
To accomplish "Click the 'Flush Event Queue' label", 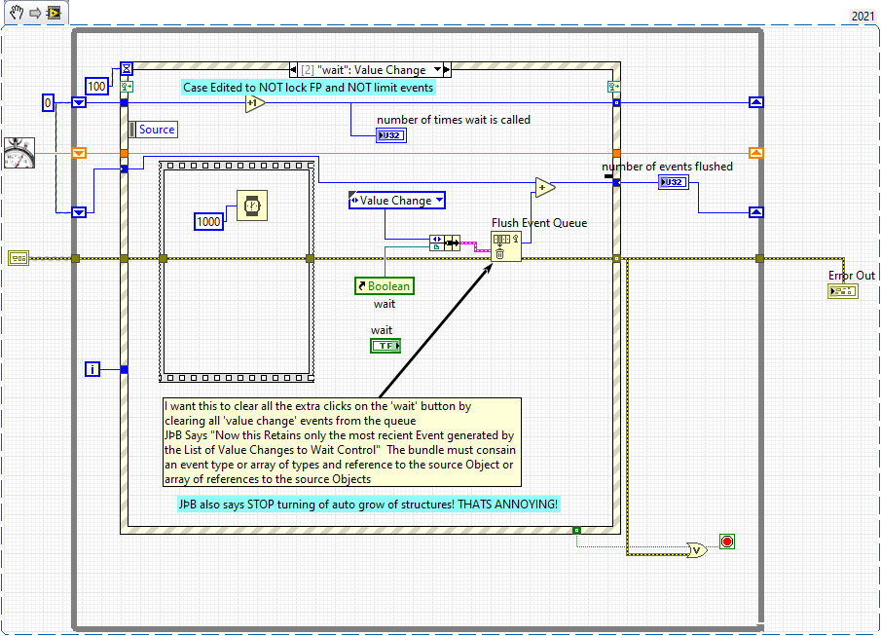I will click(x=539, y=223).
